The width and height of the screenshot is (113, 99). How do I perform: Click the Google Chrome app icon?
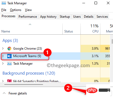(x=9, y=49)
